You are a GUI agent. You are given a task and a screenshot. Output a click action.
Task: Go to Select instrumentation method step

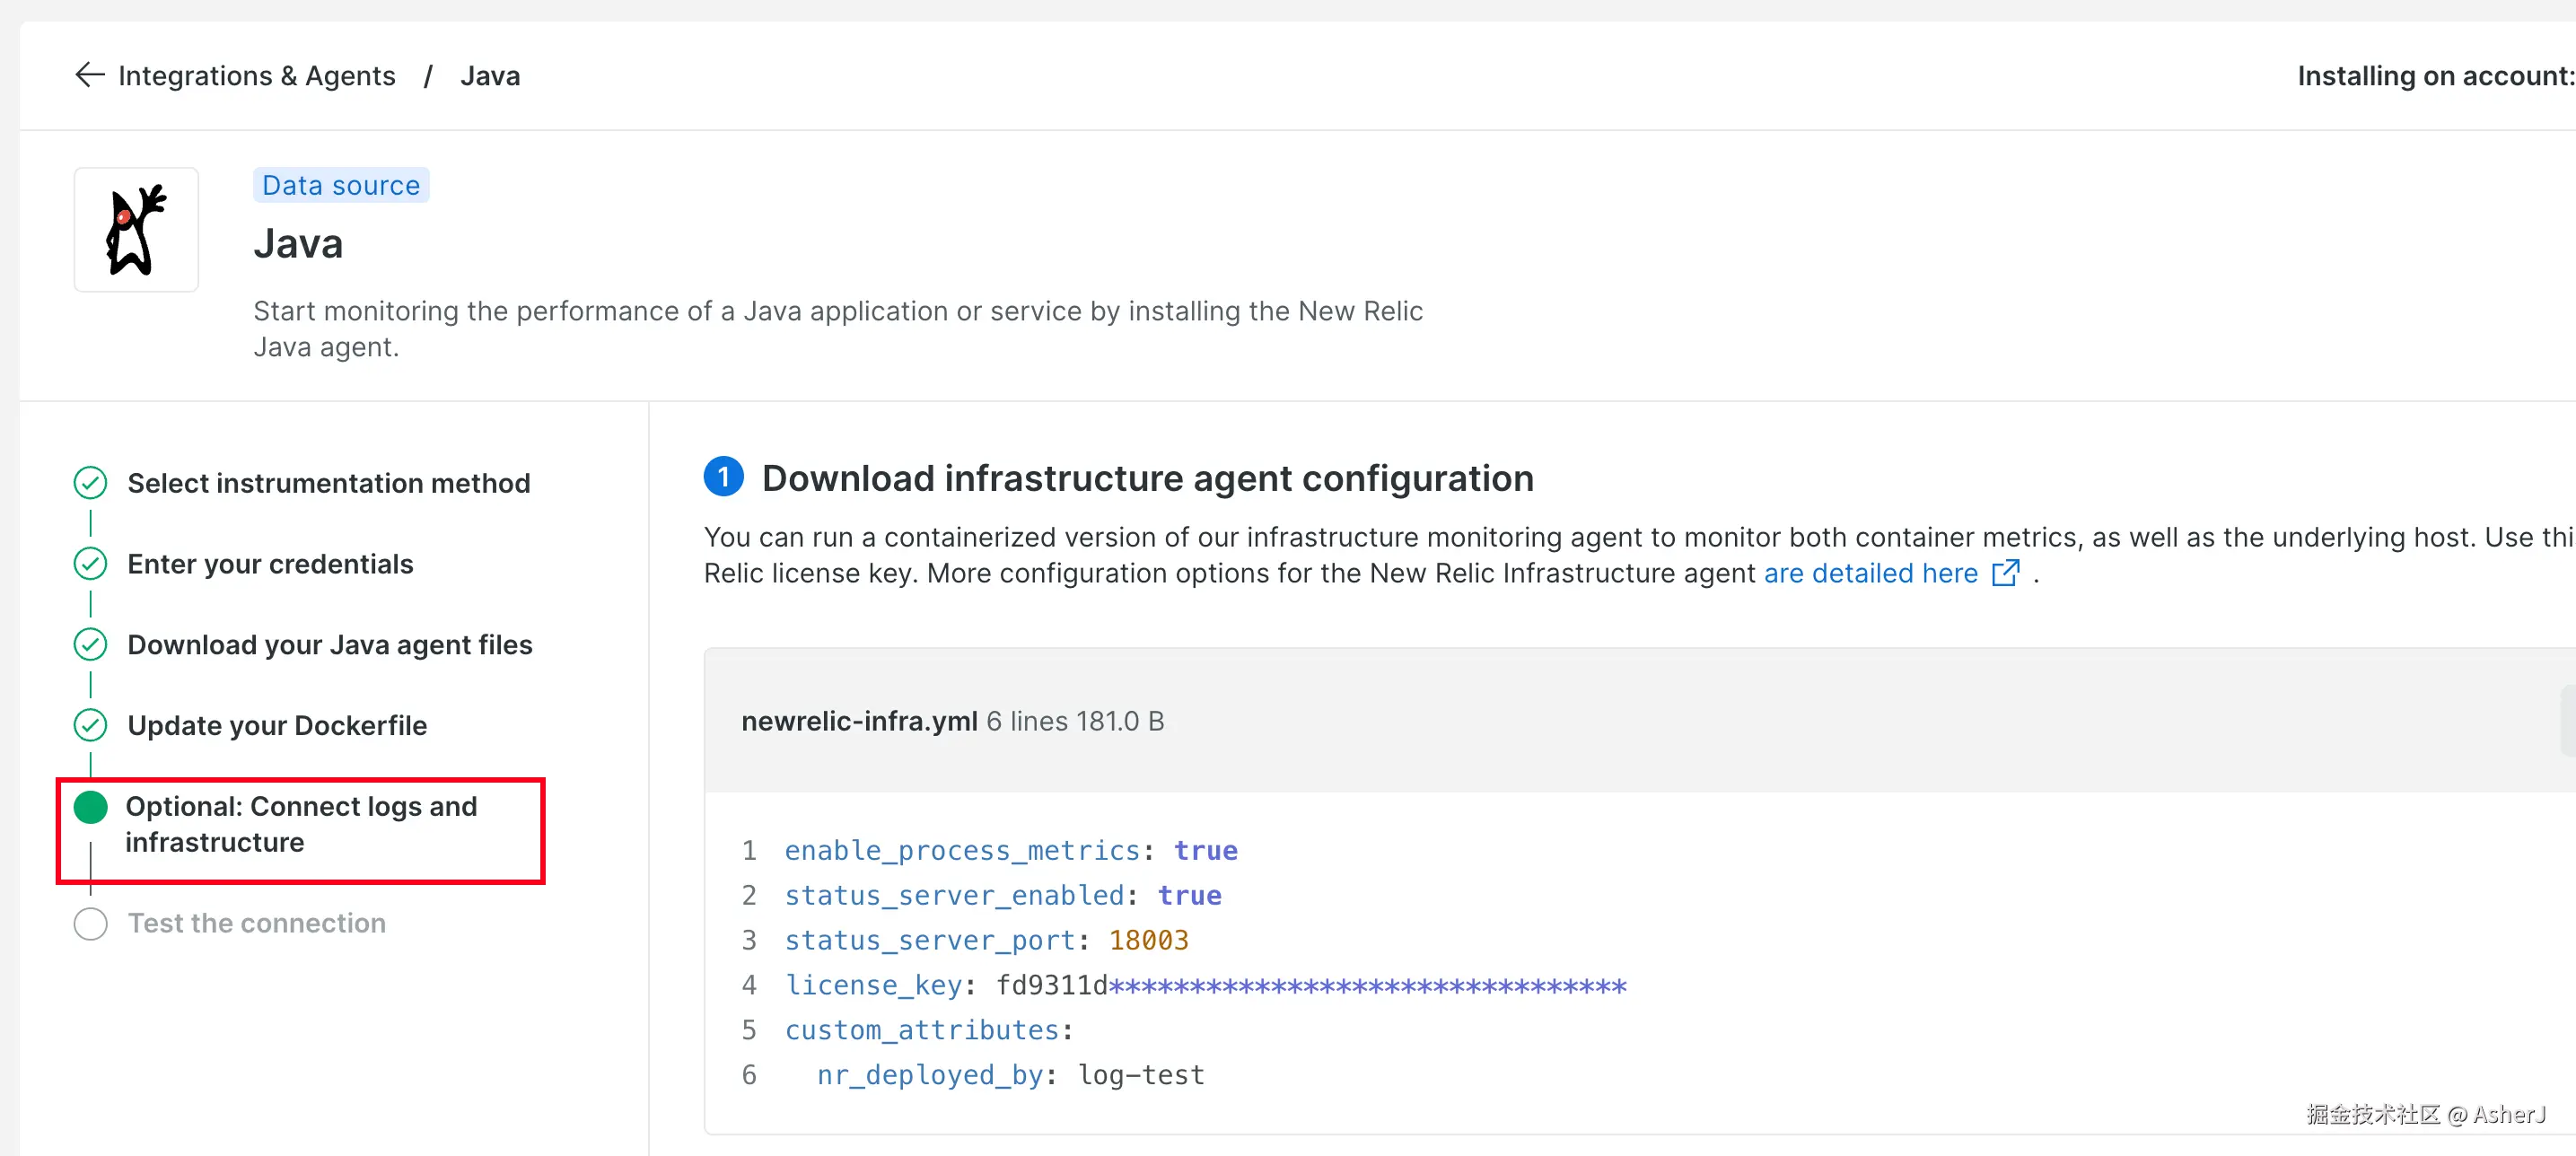(x=328, y=483)
